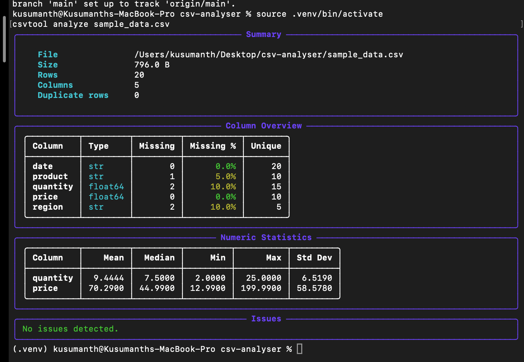Click the Column header in Numeric Statistics table
The width and height of the screenshot is (524, 362).
tap(48, 258)
